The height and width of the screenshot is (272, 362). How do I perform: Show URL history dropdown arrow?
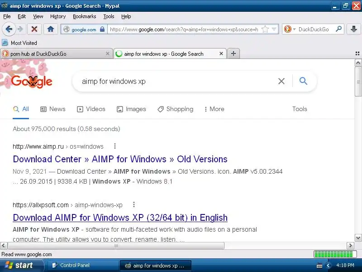274,29
